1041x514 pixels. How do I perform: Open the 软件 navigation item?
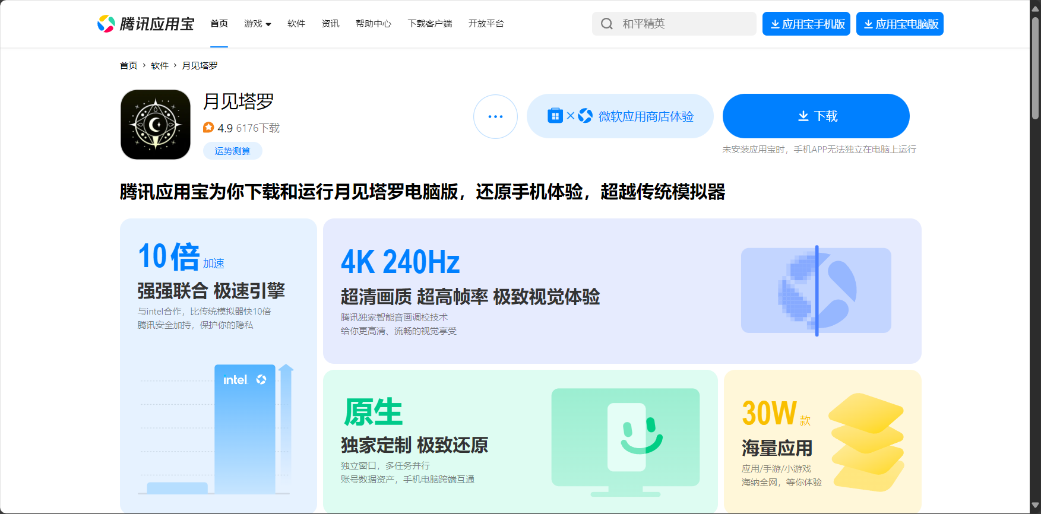(296, 24)
